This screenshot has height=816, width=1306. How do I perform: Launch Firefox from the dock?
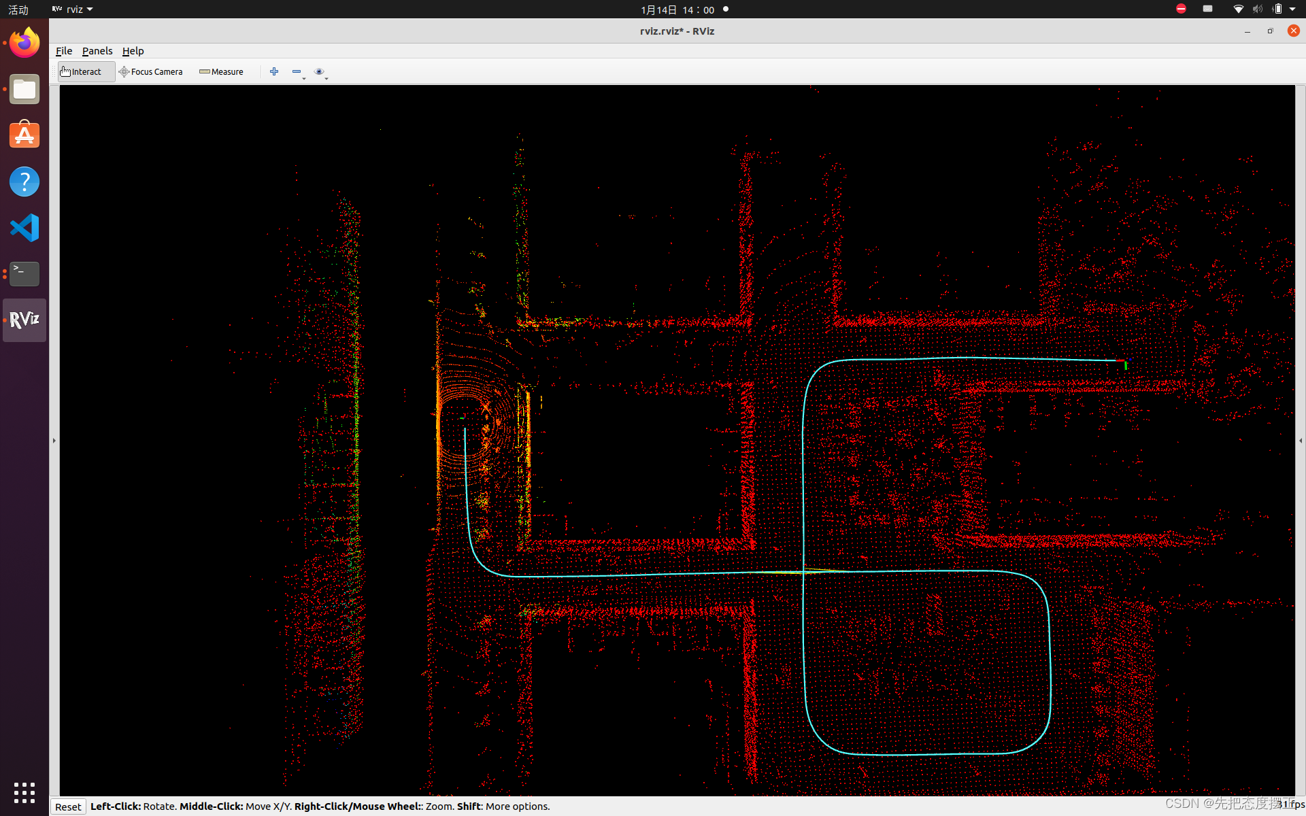pyautogui.click(x=24, y=44)
